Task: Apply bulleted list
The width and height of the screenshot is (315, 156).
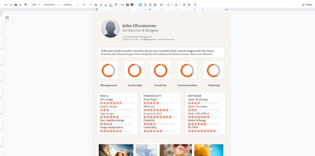Action: (x=176, y=5)
